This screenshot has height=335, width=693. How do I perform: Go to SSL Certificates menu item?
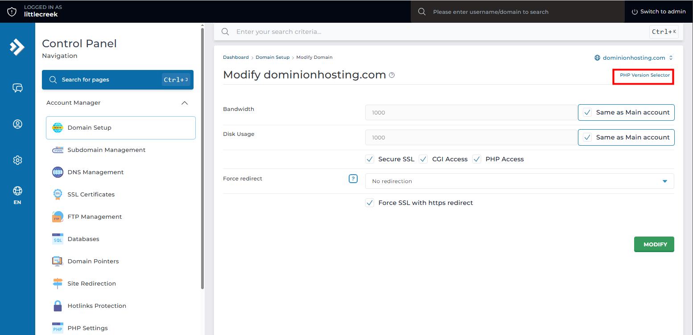click(x=91, y=195)
